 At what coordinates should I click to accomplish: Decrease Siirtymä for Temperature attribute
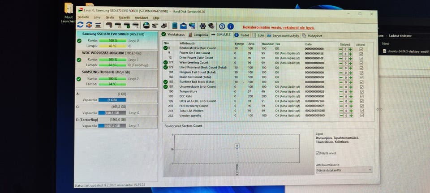(341, 92)
